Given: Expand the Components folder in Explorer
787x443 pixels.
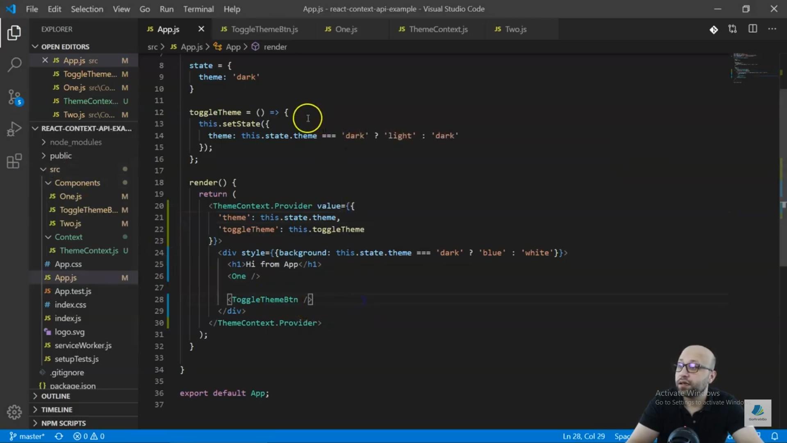Looking at the screenshot, I should pyautogui.click(x=48, y=183).
